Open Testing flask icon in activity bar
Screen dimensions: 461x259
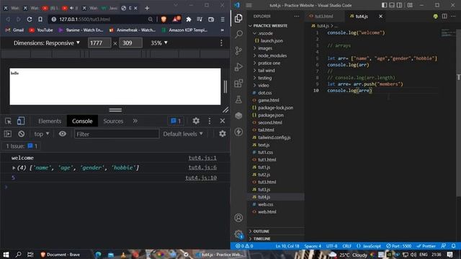click(238, 99)
